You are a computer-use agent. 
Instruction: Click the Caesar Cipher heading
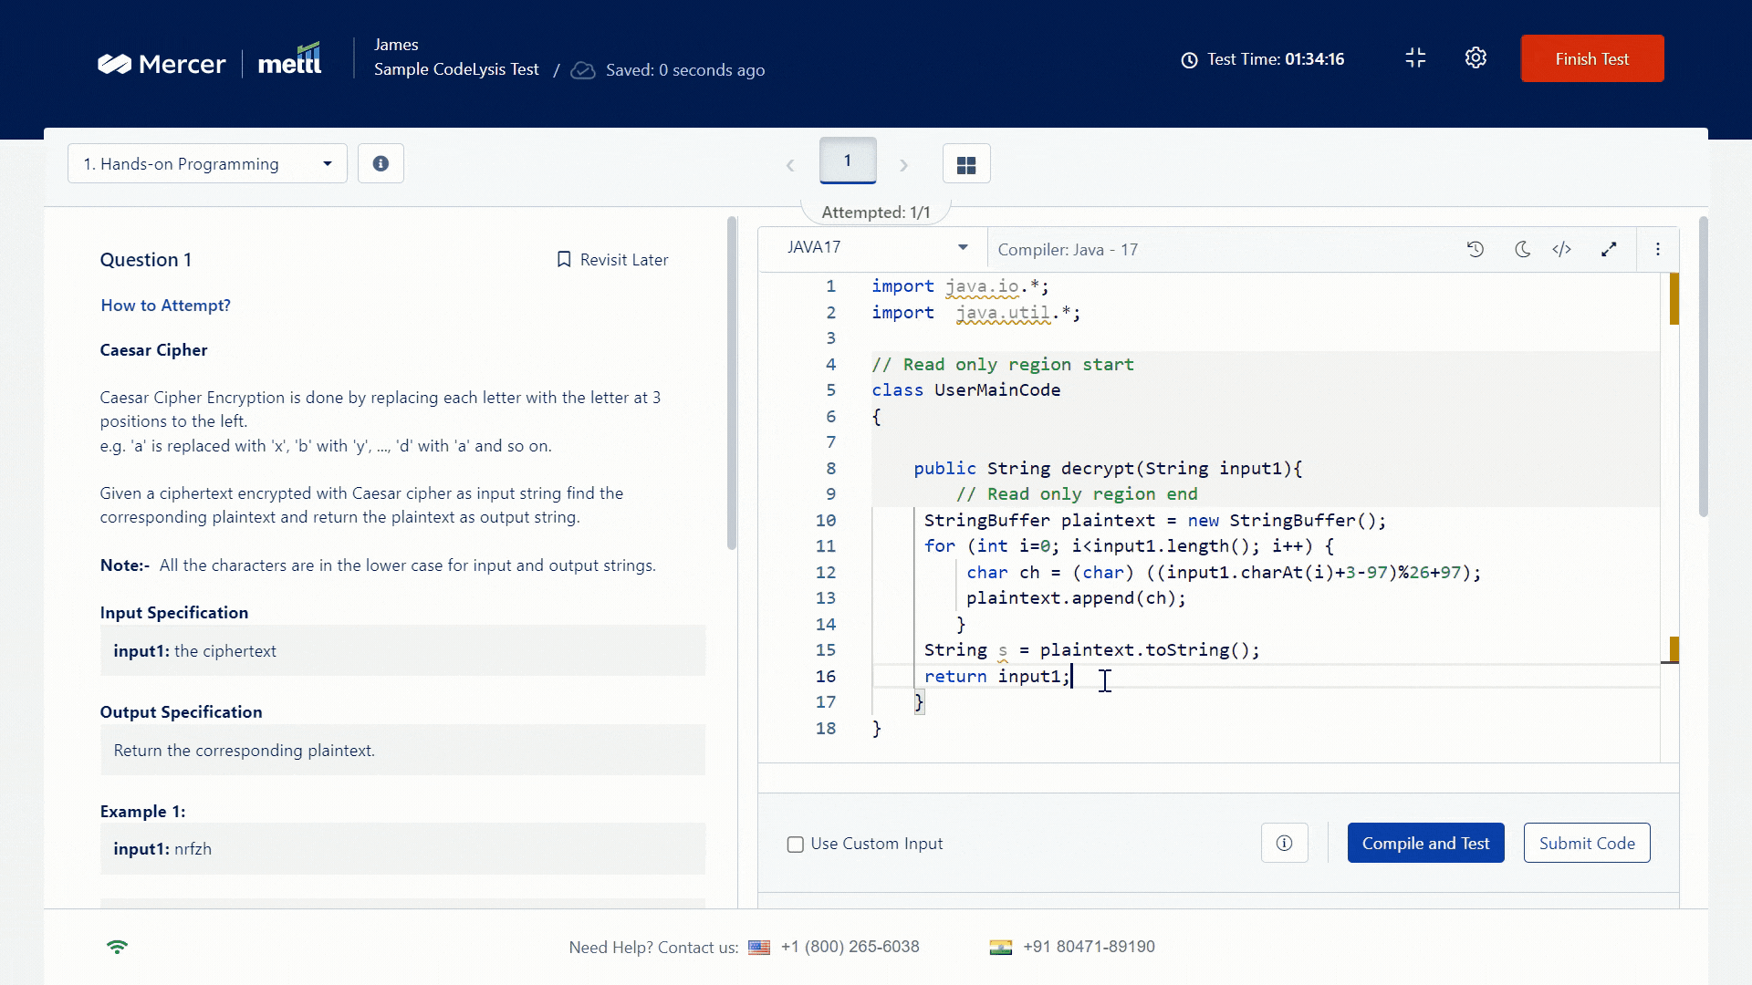[x=153, y=350]
